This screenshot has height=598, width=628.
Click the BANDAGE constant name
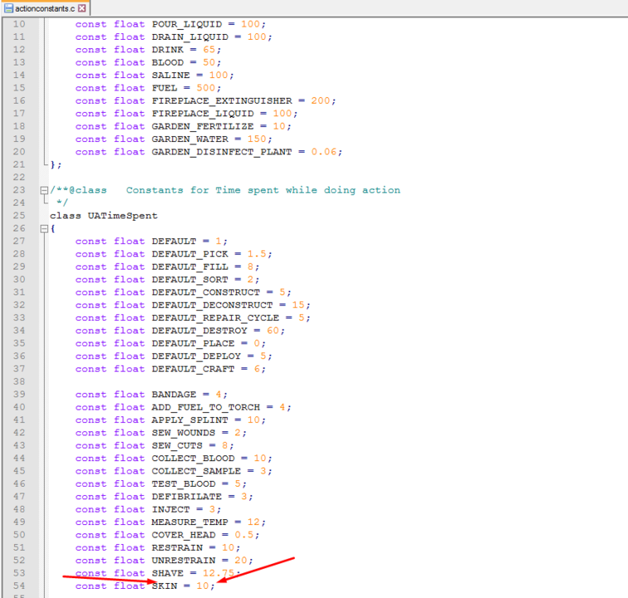174,395
